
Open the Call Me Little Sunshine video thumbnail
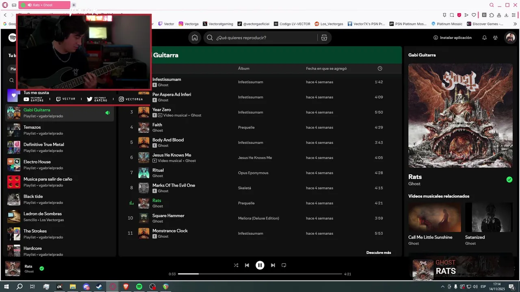(x=435, y=217)
